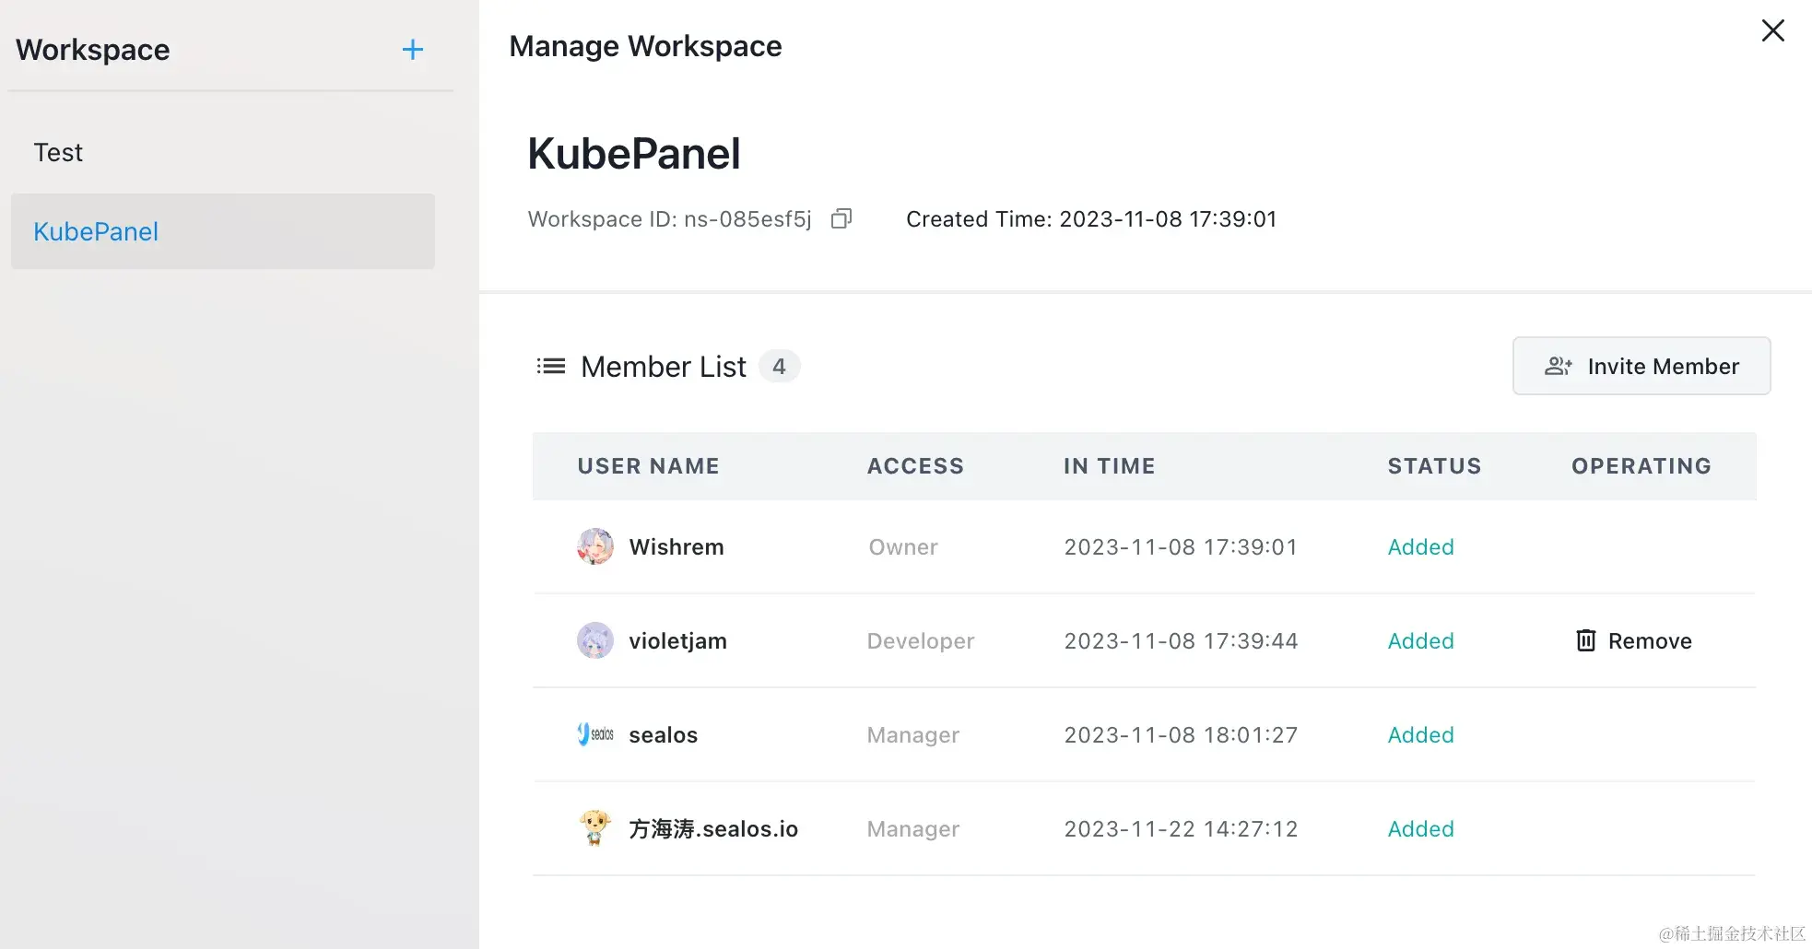The width and height of the screenshot is (1812, 949).
Task: Click the 方海涛.sealos.io avatar
Action: tap(595, 828)
